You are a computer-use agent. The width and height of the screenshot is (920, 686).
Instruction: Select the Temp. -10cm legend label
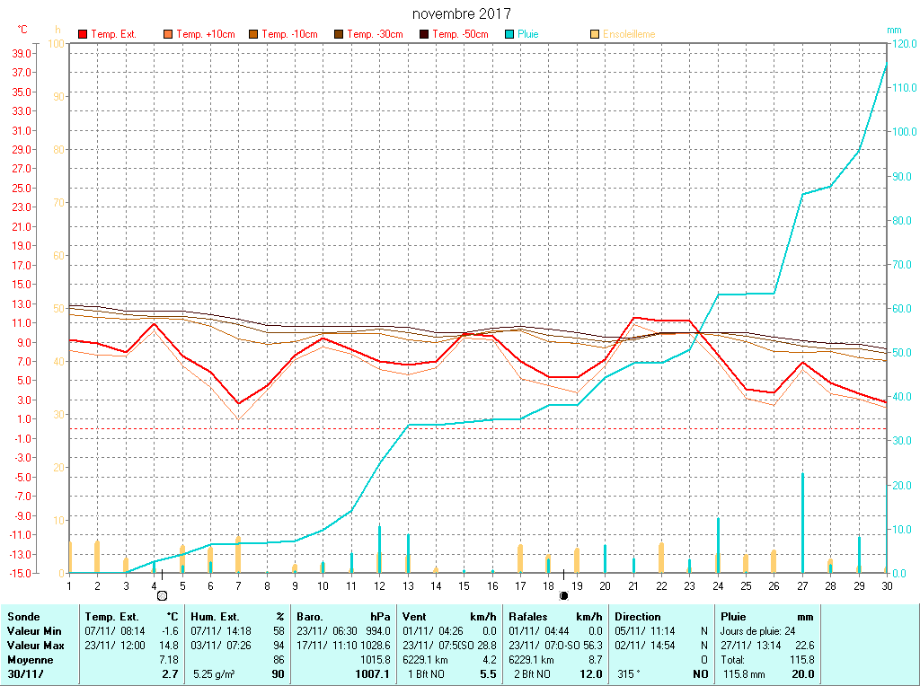[289, 34]
